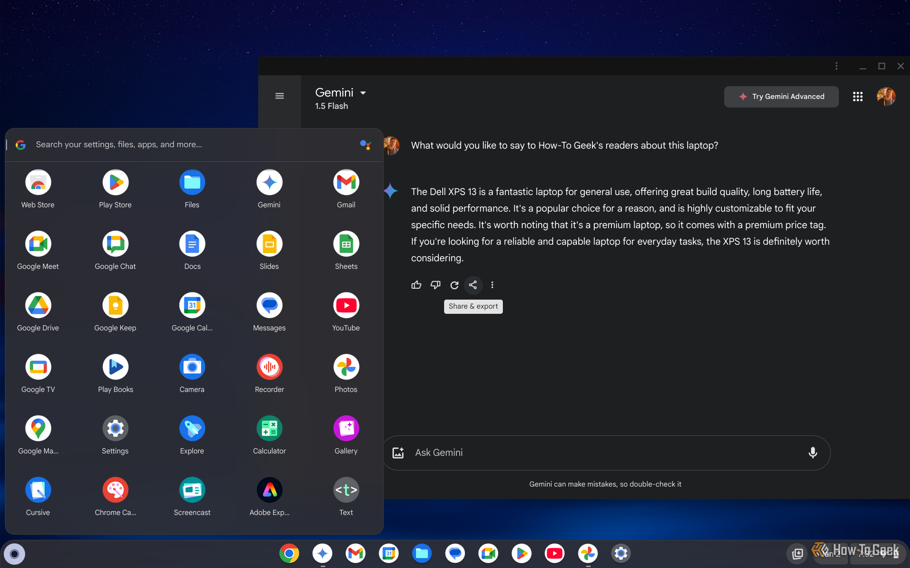Open Settings from the launcher grid

[115, 428]
